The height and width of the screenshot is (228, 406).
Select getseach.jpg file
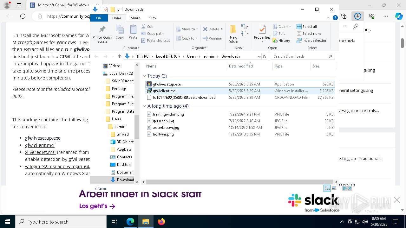tap(240, 121)
